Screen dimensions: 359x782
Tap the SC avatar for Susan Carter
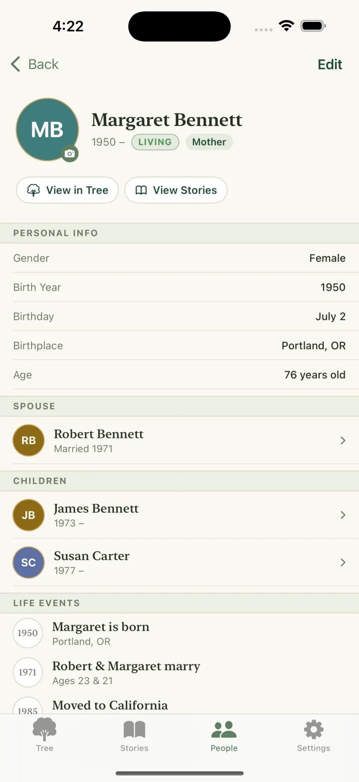coord(28,562)
